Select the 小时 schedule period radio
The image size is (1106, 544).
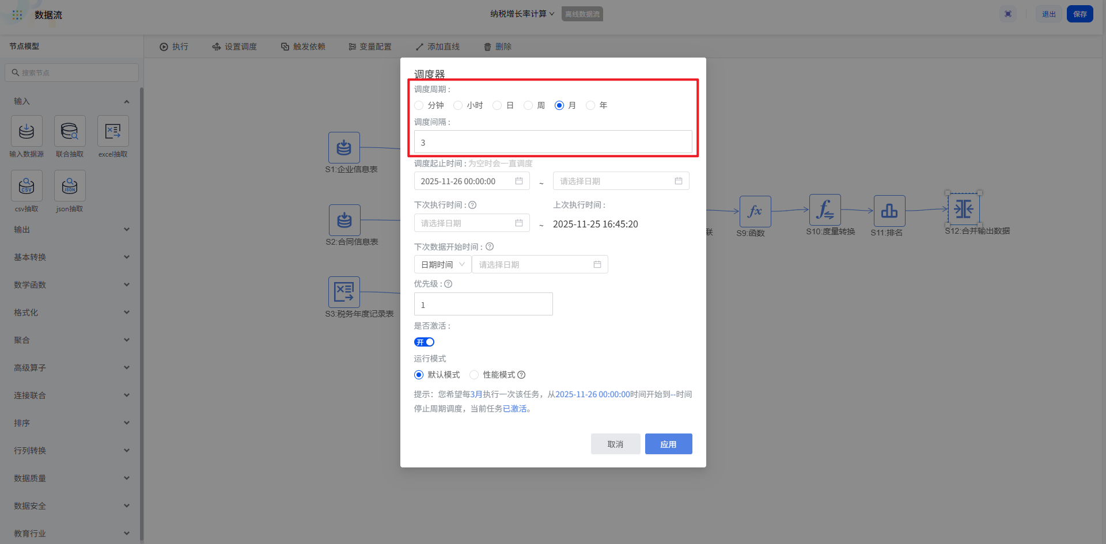click(x=458, y=105)
